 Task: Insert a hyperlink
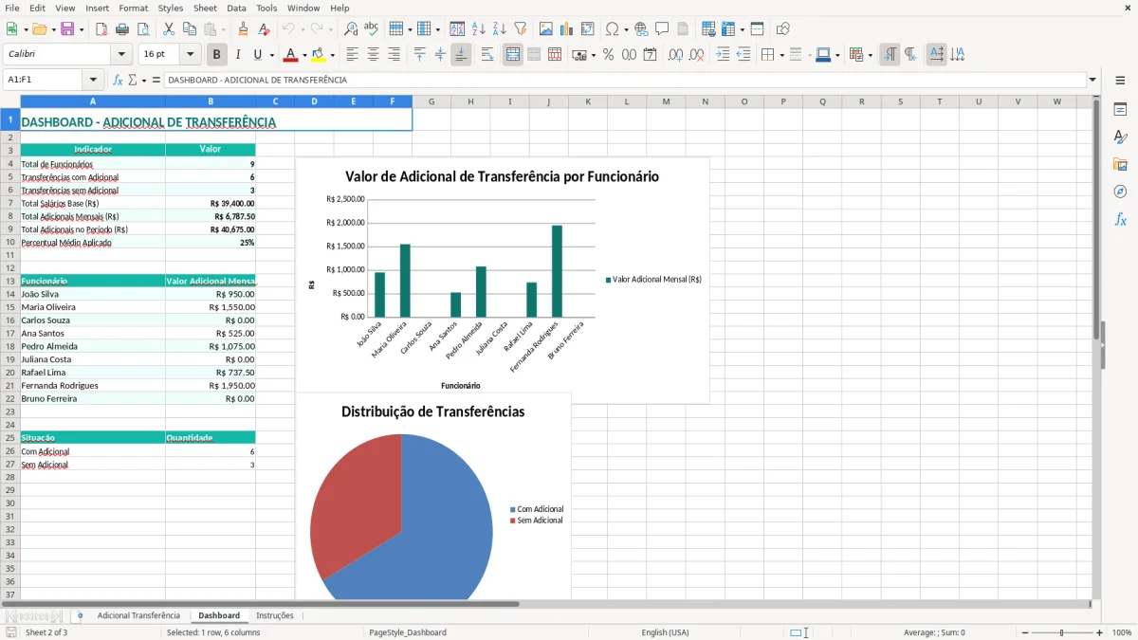click(x=641, y=29)
